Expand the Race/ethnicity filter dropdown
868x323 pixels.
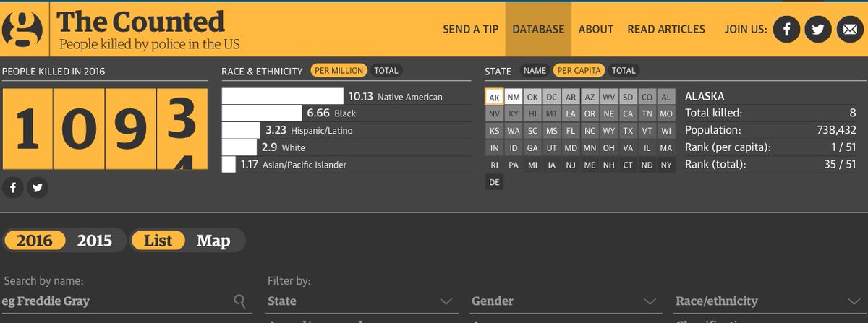coord(769,301)
